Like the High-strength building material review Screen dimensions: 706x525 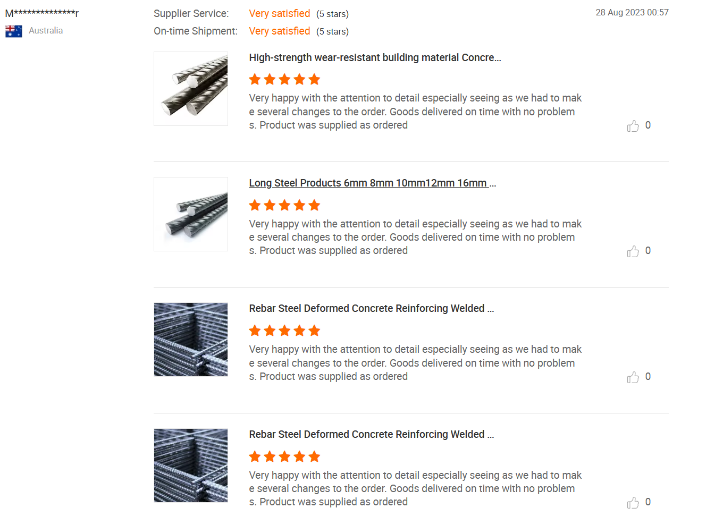(x=633, y=126)
